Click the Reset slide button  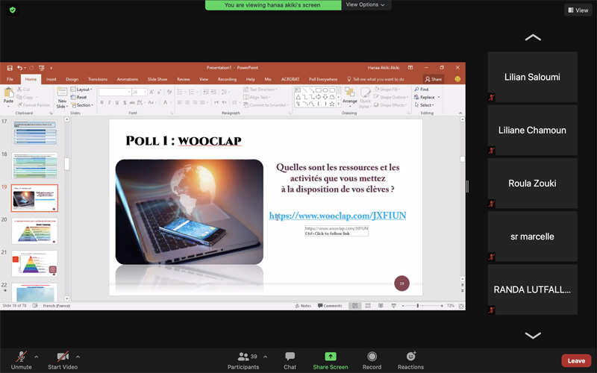tap(79, 97)
